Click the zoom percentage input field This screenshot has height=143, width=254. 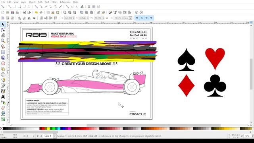point(247,136)
